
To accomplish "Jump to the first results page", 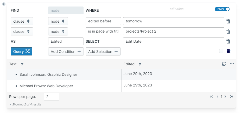I will (211, 97).
